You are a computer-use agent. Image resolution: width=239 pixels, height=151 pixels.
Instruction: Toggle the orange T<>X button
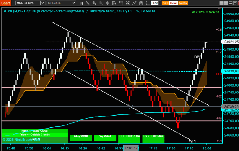click(165, 3)
